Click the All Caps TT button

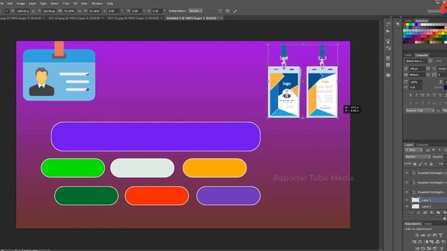[423, 96]
